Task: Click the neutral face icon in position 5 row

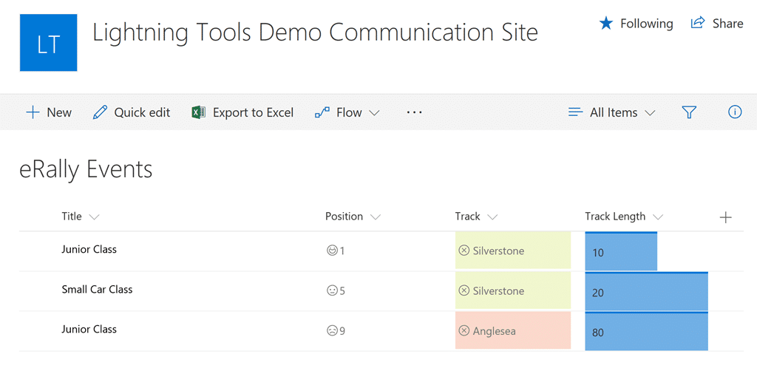Action: 332,291
